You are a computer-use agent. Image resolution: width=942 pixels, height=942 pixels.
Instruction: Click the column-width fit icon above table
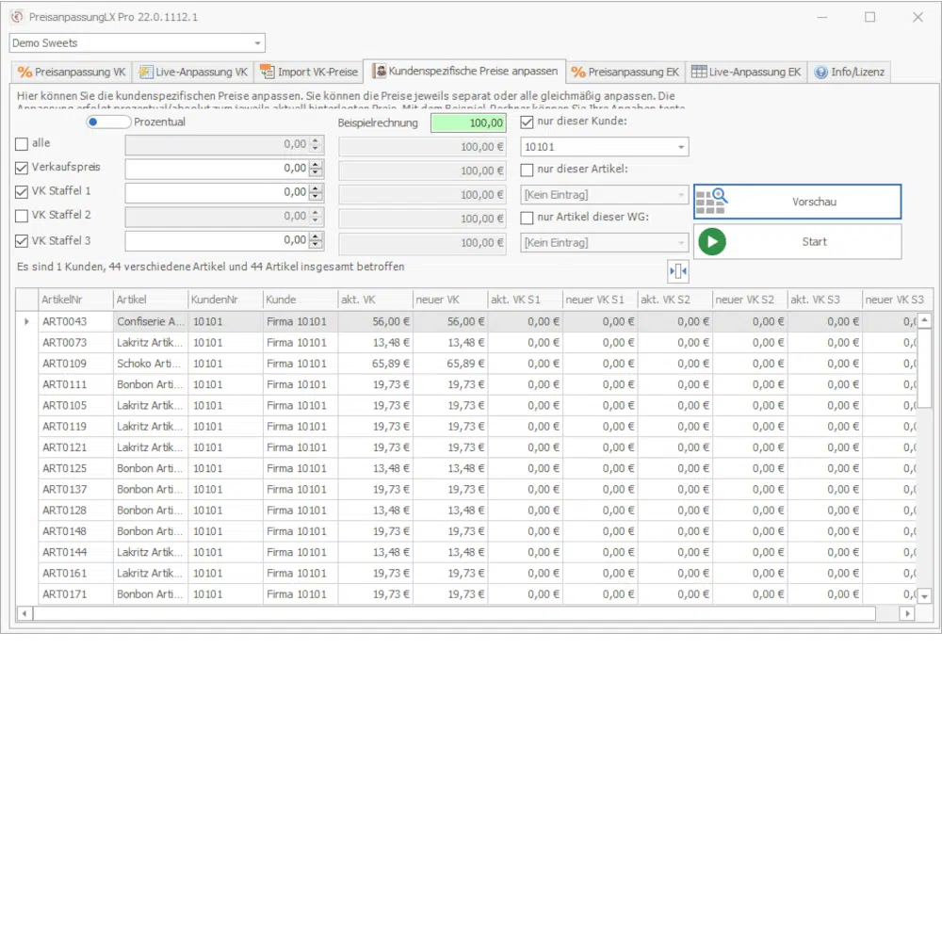pyautogui.click(x=678, y=271)
